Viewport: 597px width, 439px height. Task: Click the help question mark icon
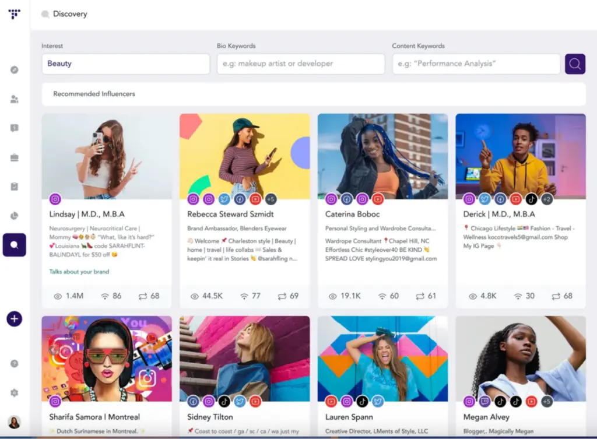(15, 363)
